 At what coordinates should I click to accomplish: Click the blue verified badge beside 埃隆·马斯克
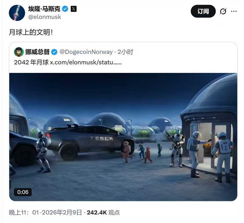coord(65,9)
